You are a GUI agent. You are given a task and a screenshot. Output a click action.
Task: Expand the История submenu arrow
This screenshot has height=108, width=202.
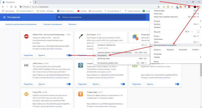[200, 21]
